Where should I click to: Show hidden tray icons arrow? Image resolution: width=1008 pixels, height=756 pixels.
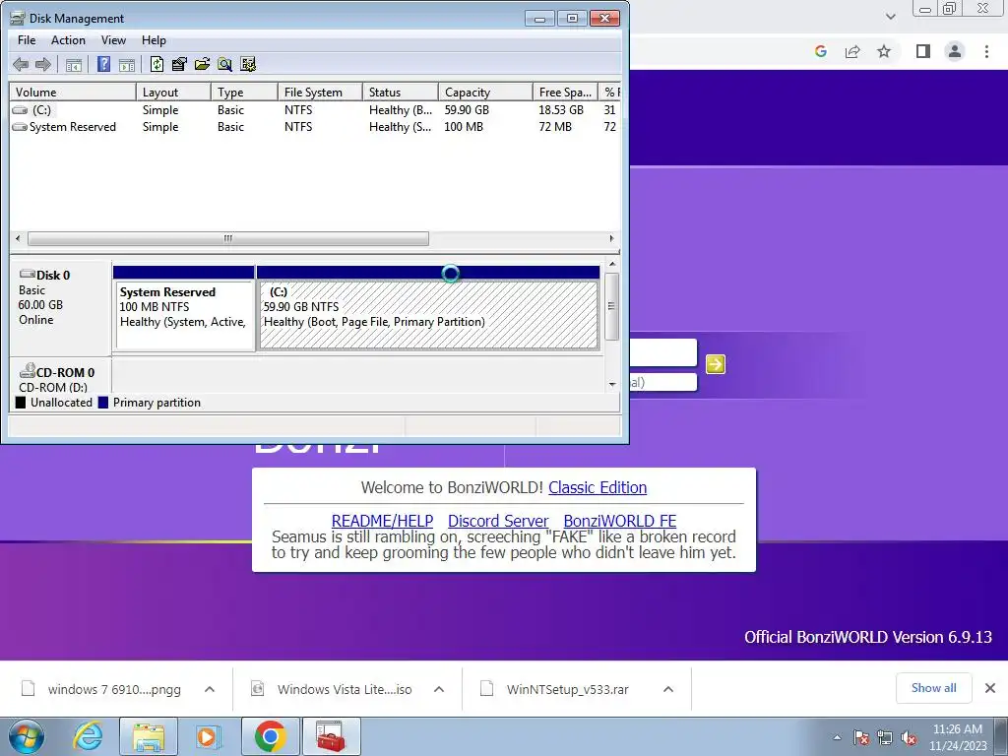837,738
